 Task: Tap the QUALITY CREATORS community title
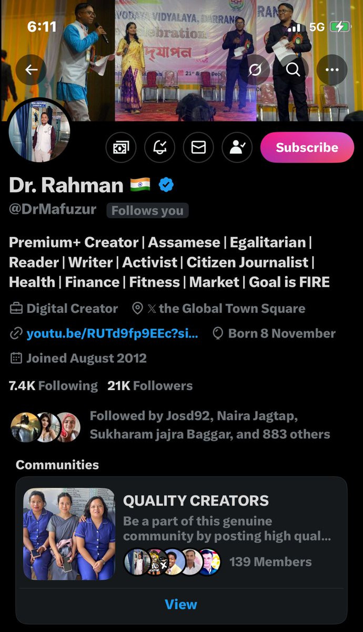pyautogui.click(x=196, y=500)
